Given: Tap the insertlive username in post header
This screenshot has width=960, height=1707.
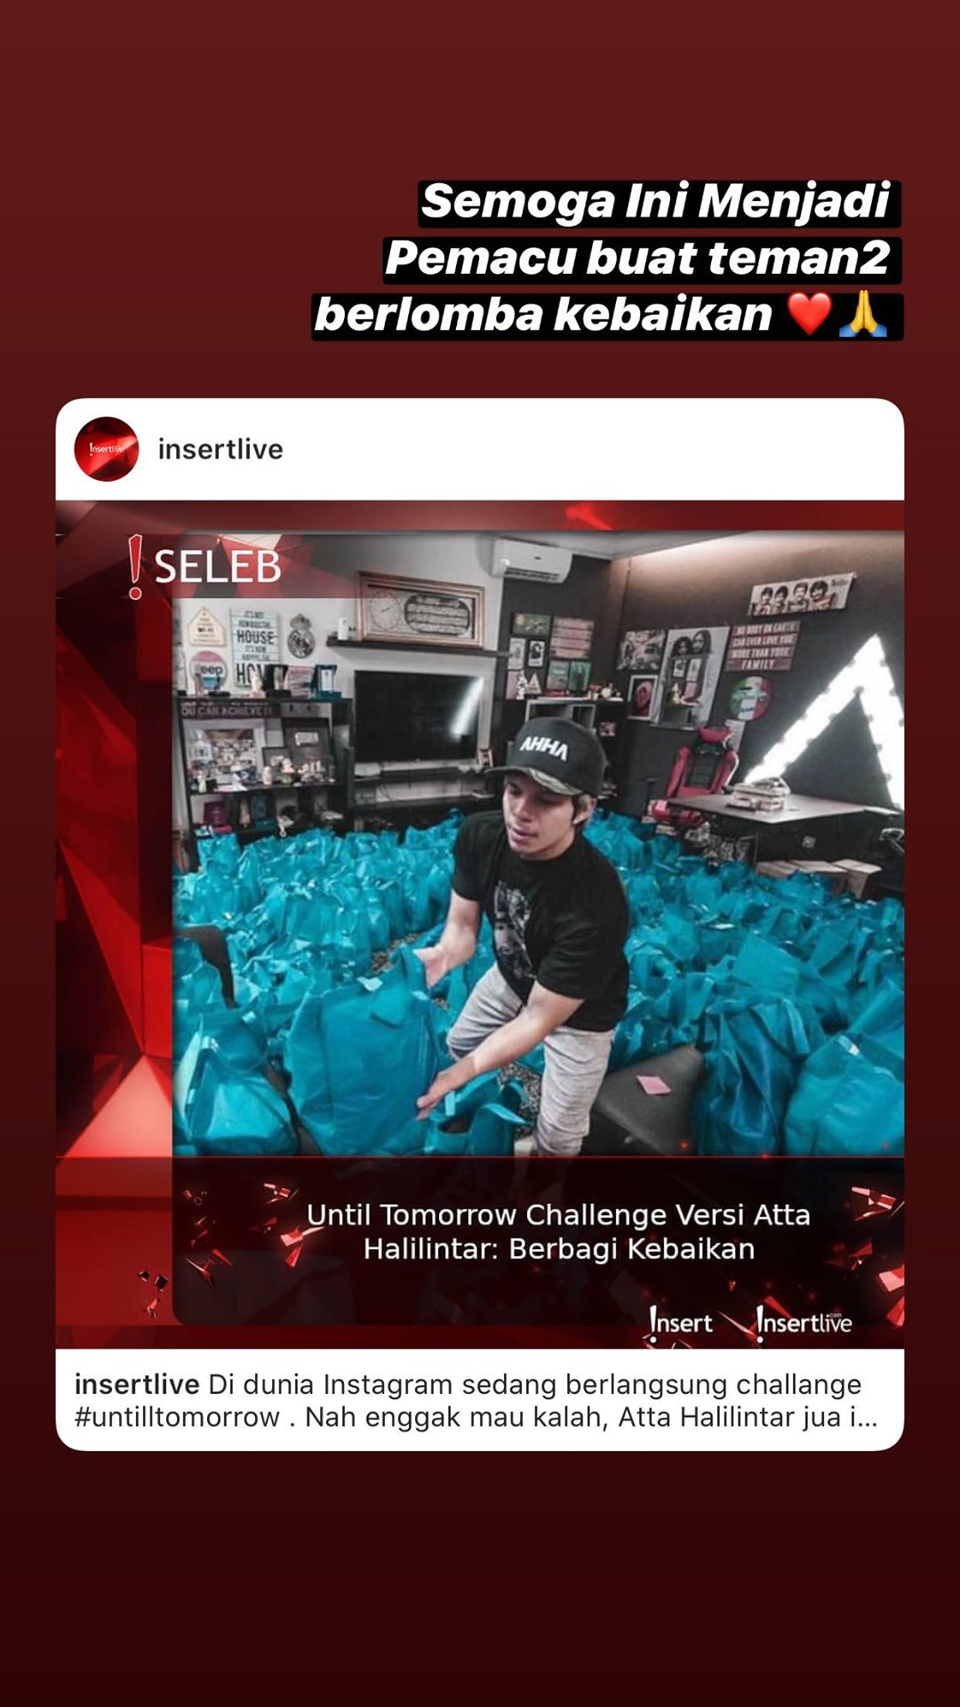Looking at the screenshot, I should (x=220, y=449).
